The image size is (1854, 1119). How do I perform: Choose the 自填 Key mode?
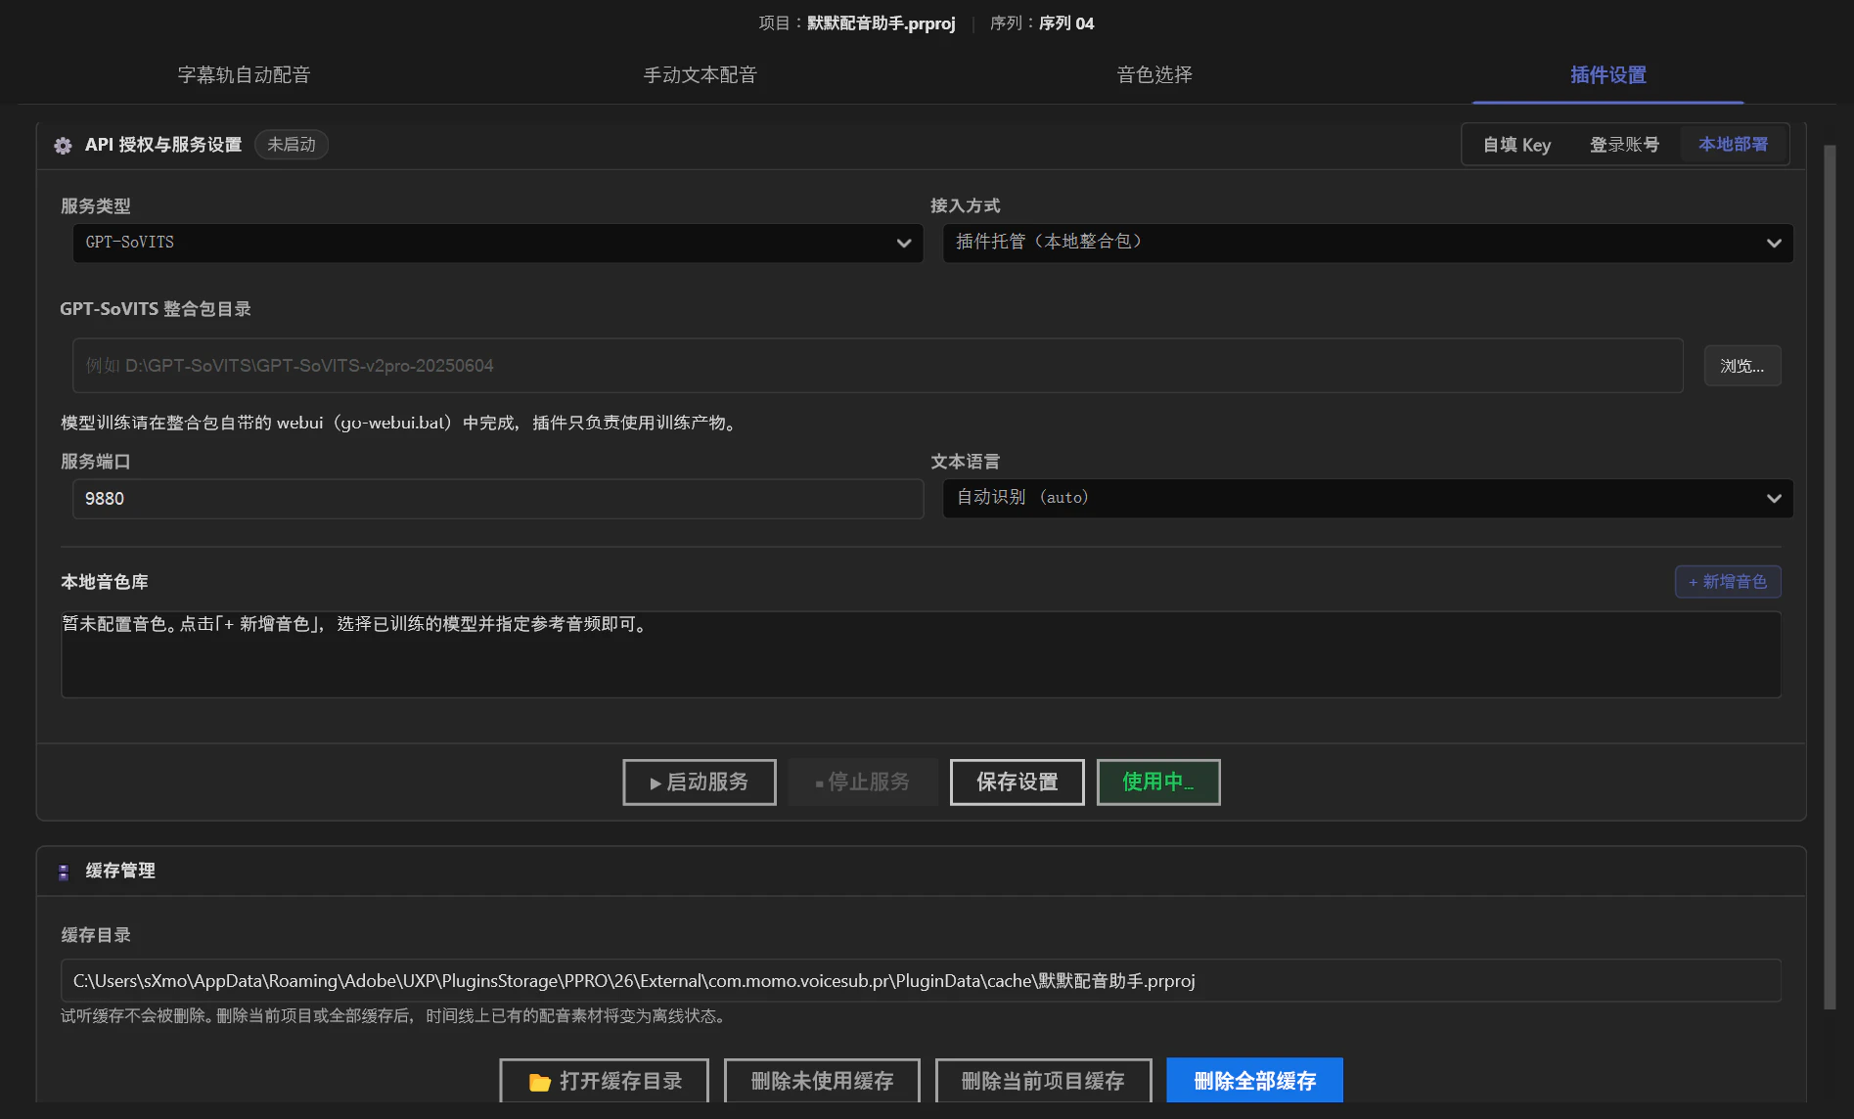1516,145
